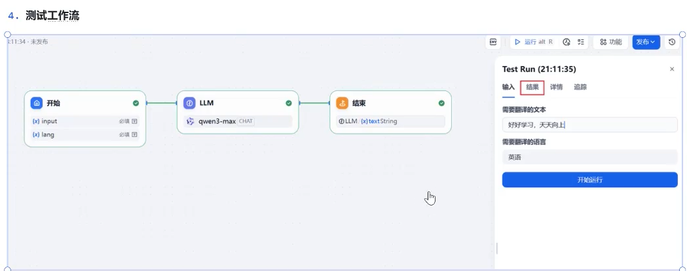Image resolution: width=687 pixels, height=271 pixels.
Task: Click the ENV environment variables icon
Action: (x=493, y=42)
